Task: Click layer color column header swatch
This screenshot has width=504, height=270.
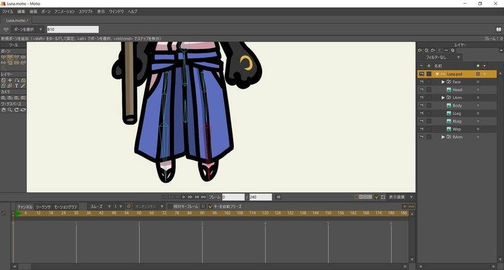Action: (478, 66)
